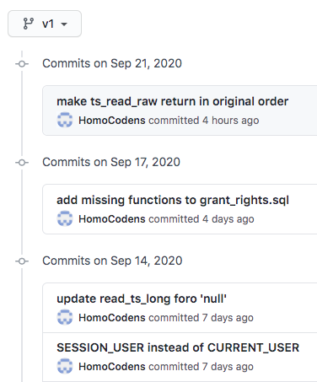
Task: Click the git branch icon beside v1
Action: (x=29, y=24)
